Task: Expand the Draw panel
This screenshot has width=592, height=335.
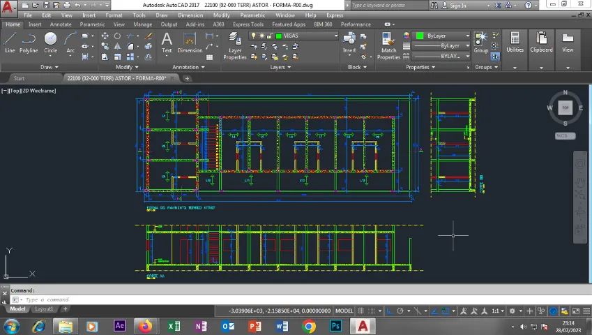Action: coord(50,67)
